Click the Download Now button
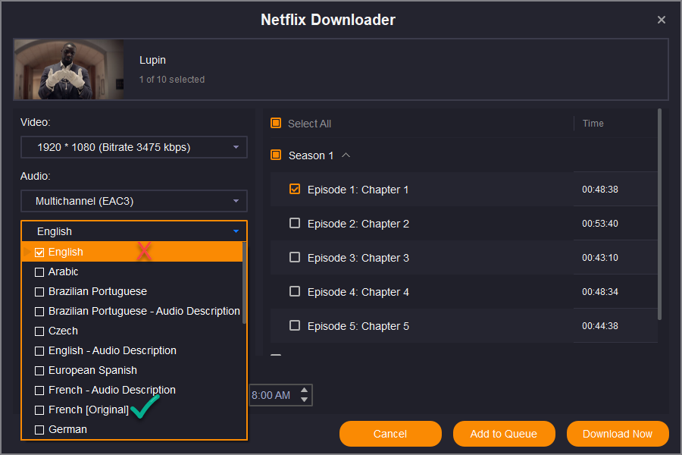The width and height of the screenshot is (682, 455). pos(617,434)
